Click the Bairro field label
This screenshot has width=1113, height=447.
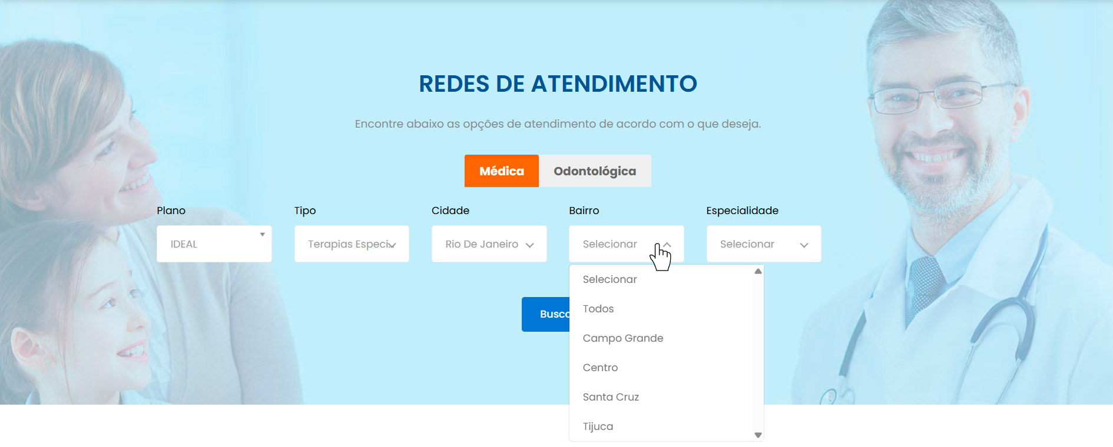[x=584, y=211]
